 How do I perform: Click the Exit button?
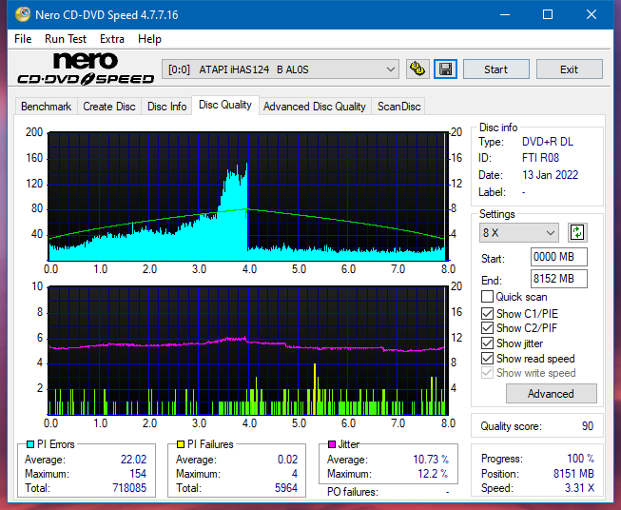(x=569, y=69)
